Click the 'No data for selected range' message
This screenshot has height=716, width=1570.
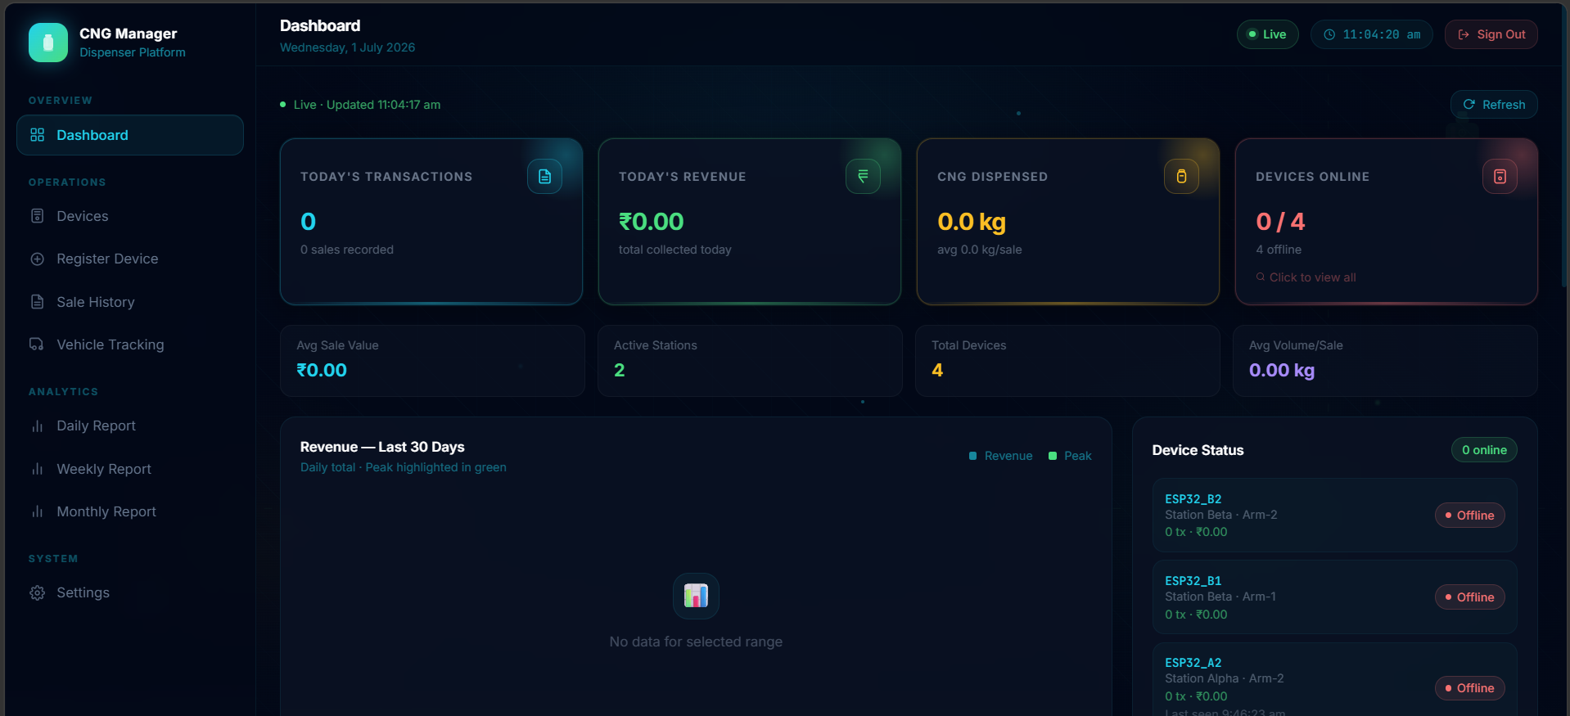coord(696,642)
